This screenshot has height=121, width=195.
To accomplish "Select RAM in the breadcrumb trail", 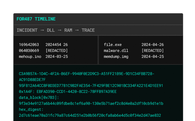I will click(x=68, y=30).
